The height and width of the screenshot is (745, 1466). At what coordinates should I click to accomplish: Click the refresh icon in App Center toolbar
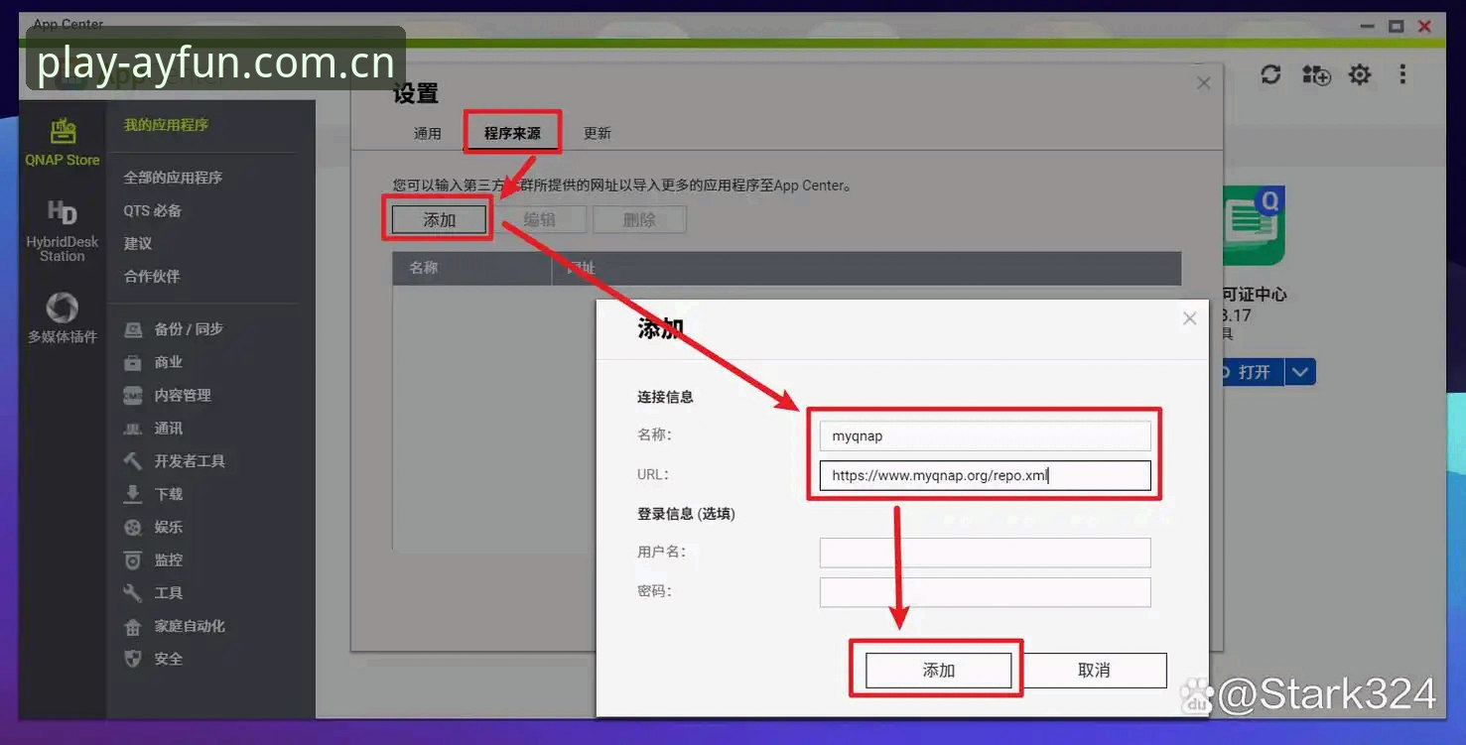click(1270, 74)
